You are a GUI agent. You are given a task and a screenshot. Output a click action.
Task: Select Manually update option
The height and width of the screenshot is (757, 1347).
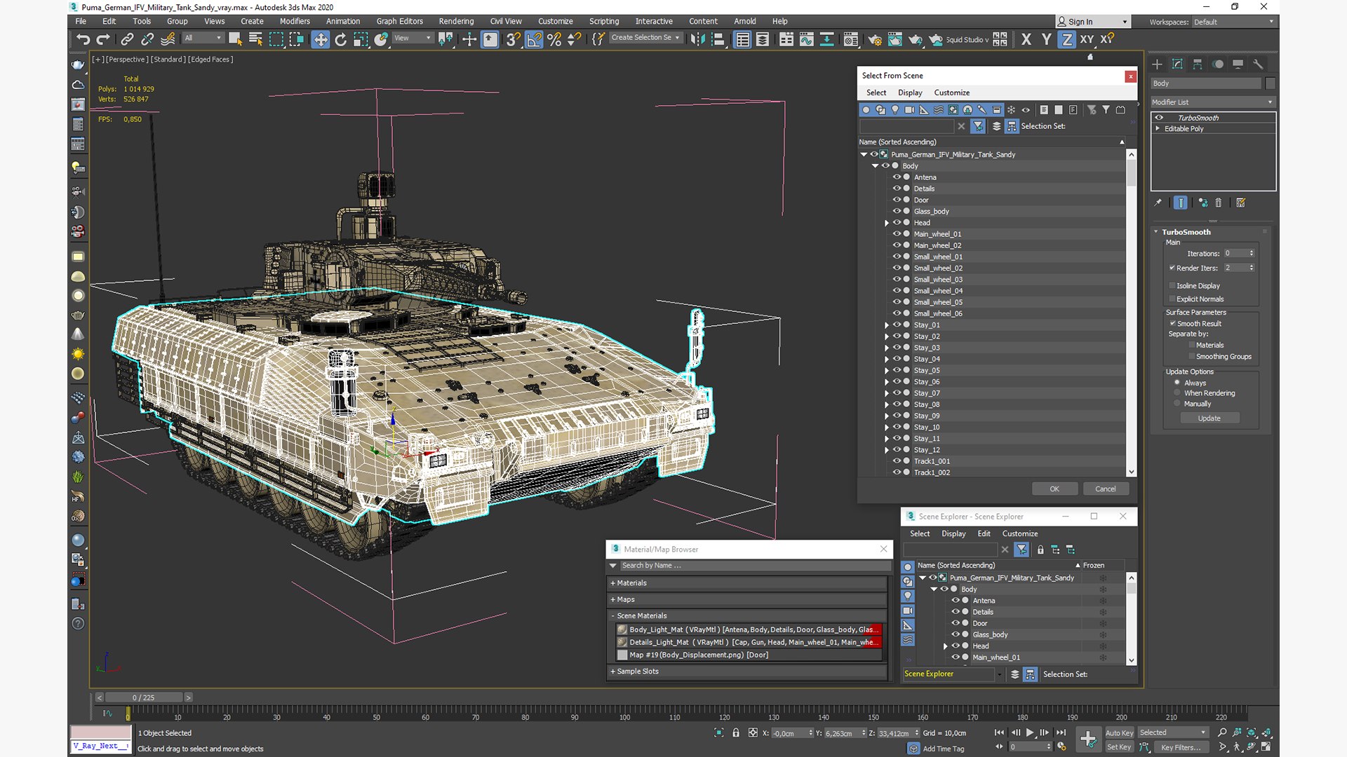pyautogui.click(x=1177, y=404)
